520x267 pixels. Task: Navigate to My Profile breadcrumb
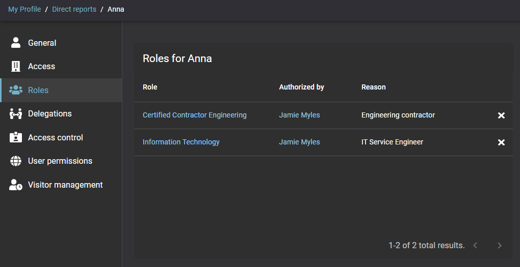[24, 9]
